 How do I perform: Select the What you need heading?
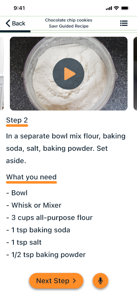click(x=31, y=177)
